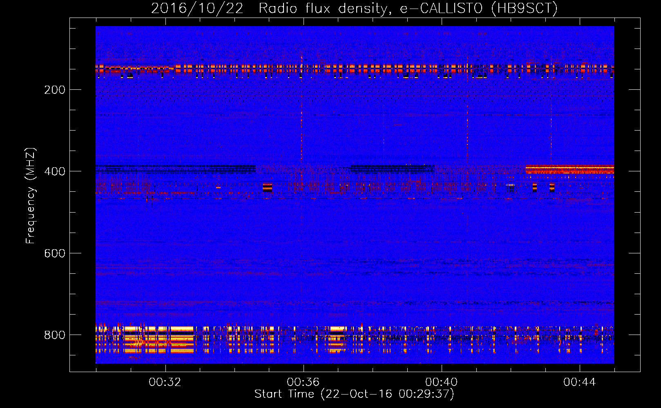The width and height of the screenshot is (661, 408).
Task: Click the 00:44 time tick label
Action: (580, 382)
